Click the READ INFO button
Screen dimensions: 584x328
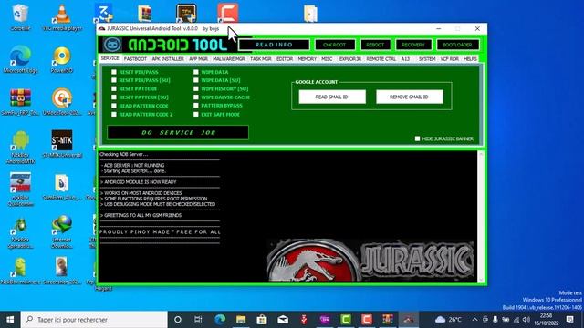pos(274,45)
